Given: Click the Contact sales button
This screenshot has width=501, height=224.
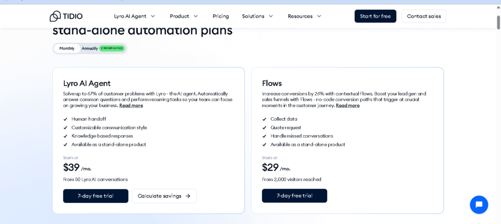Looking at the screenshot, I should pos(424,16).
